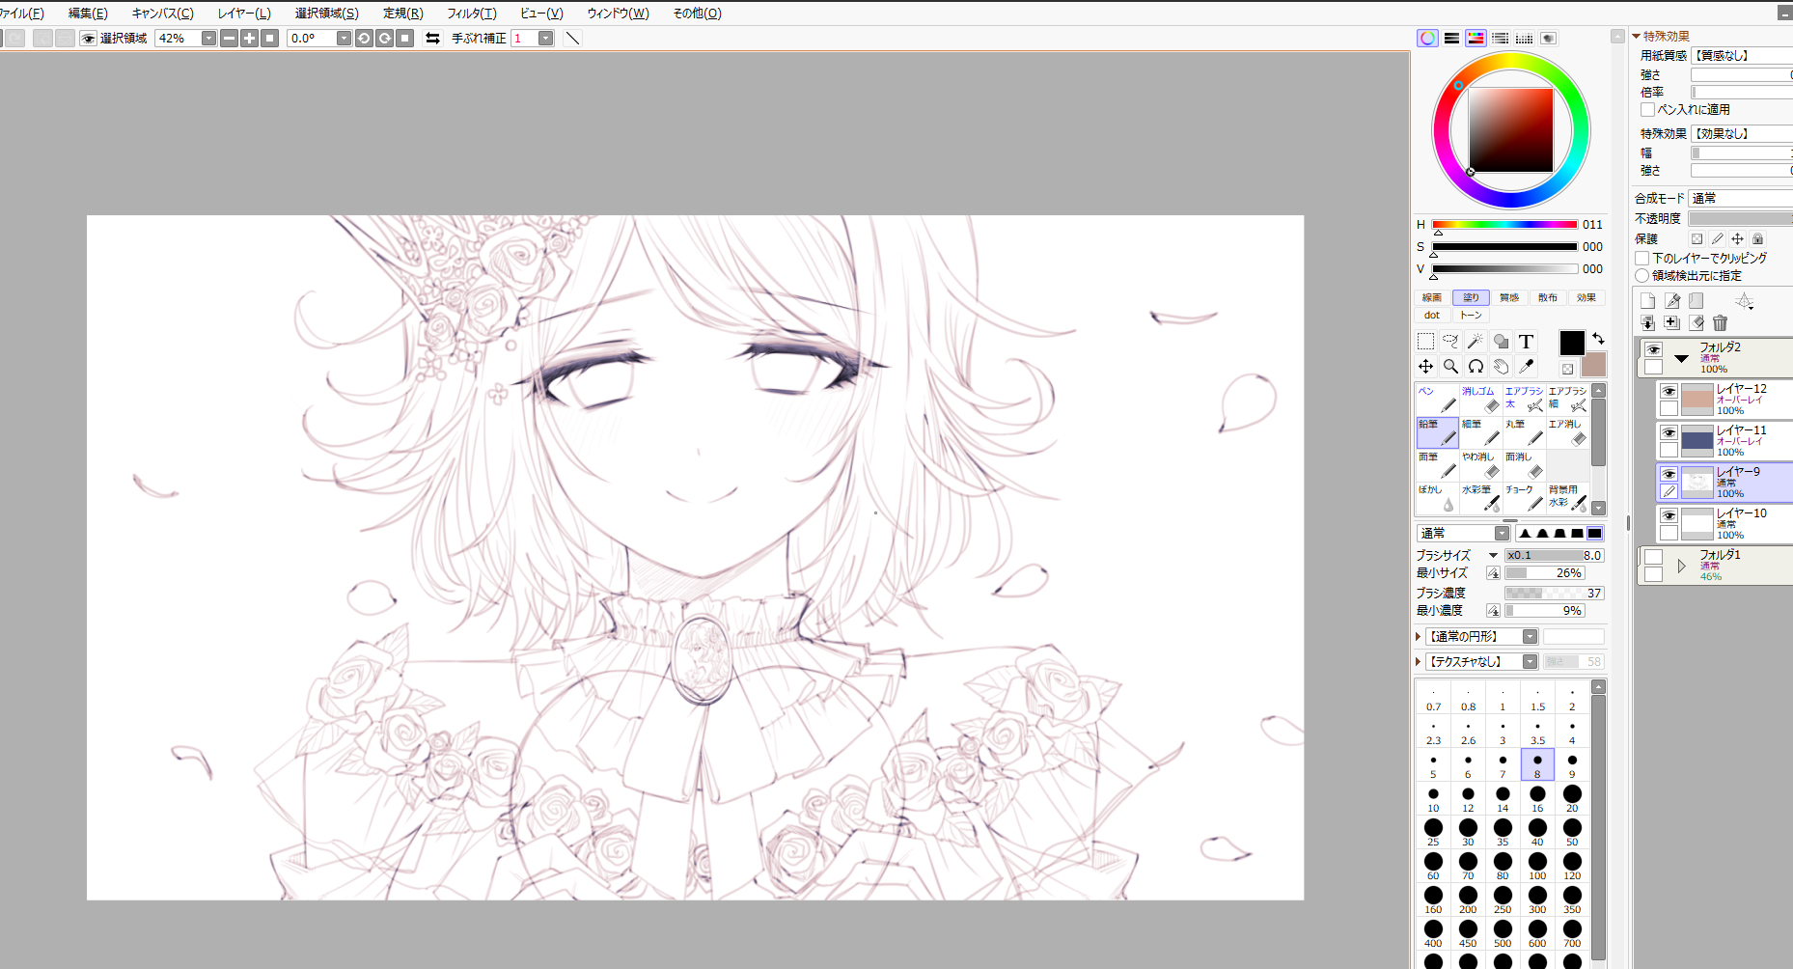The width and height of the screenshot is (1793, 969).
Task: Enable 下のレイヤーでクリッピング checkbox
Action: [x=1641, y=258]
